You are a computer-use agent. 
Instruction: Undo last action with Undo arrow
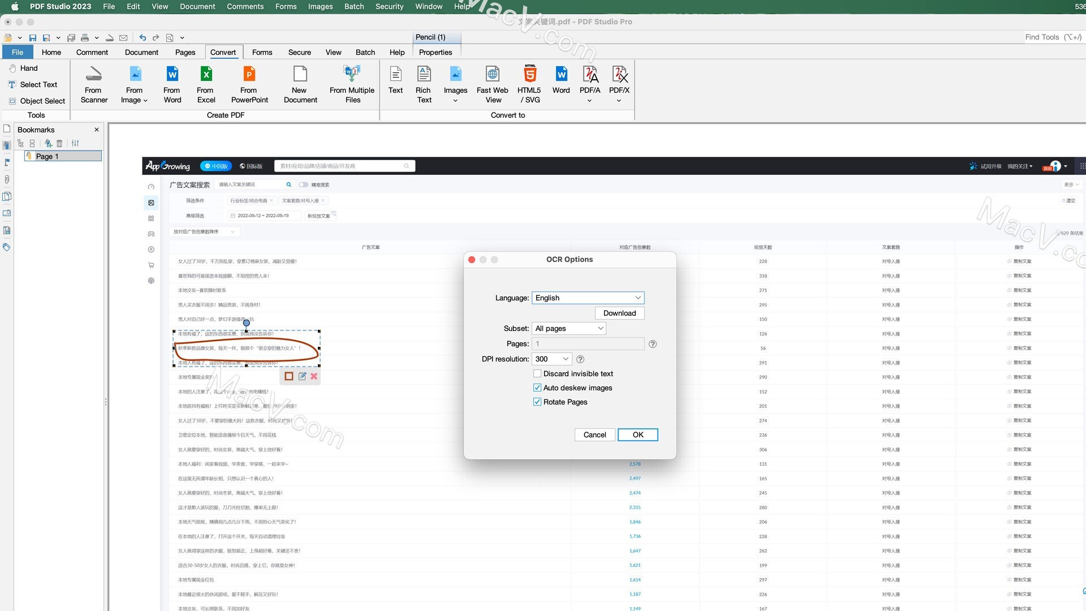click(x=143, y=38)
